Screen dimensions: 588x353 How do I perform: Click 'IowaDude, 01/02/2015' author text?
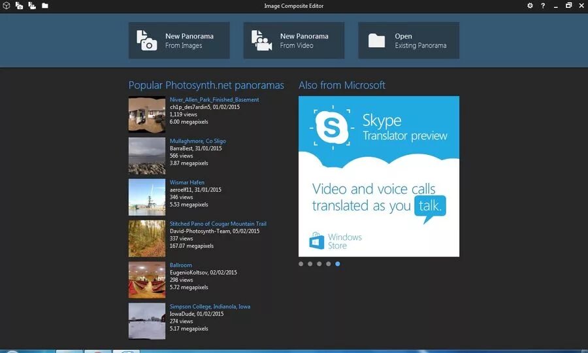pyautogui.click(x=197, y=314)
